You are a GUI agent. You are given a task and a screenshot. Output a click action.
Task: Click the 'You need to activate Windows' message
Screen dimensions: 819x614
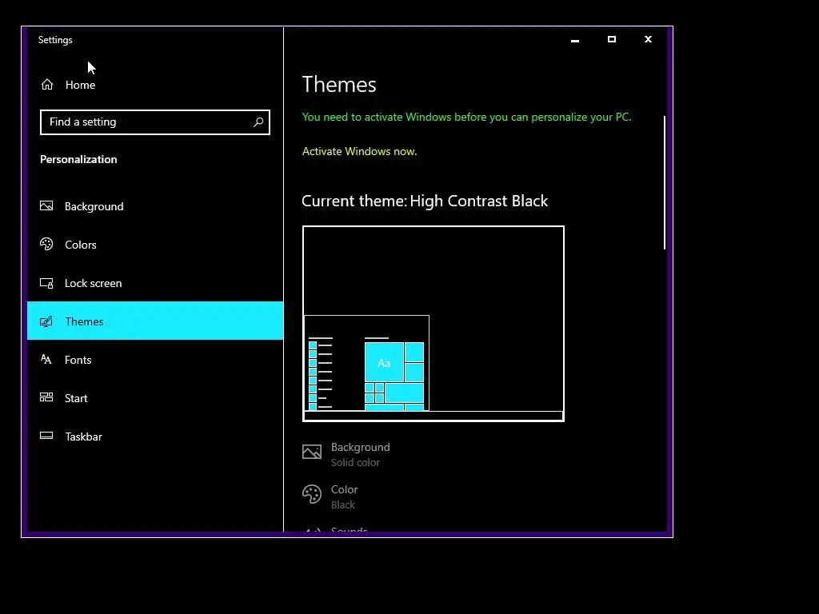[466, 117]
